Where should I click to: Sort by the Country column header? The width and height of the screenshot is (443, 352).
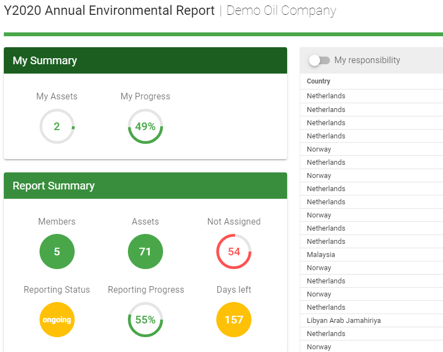click(x=318, y=81)
